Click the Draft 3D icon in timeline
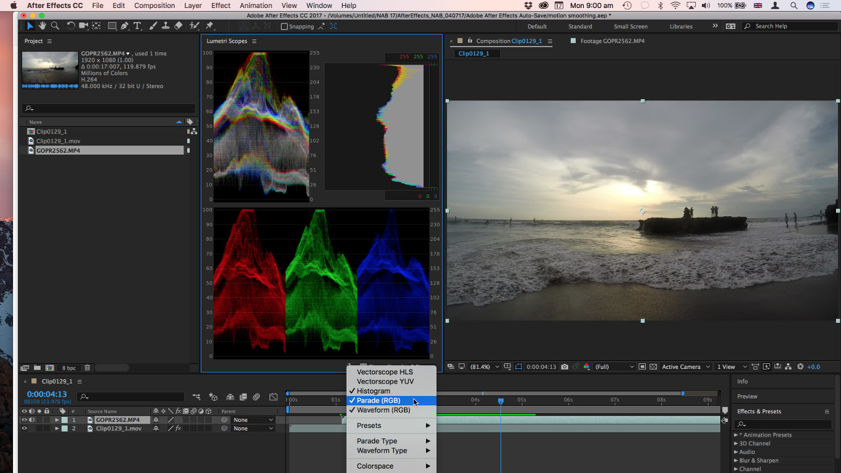 pyautogui.click(x=213, y=397)
